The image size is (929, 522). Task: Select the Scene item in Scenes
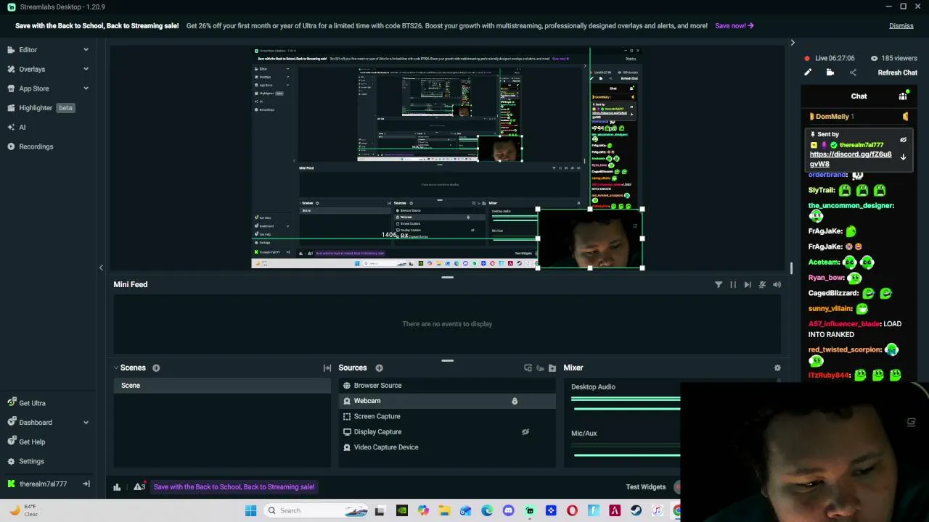(221, 386)
